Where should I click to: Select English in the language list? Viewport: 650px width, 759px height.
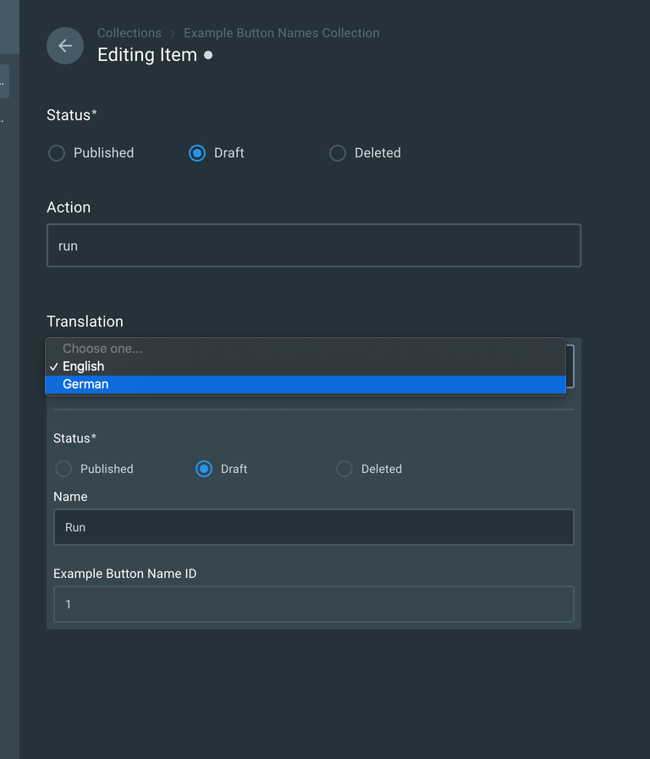83,366
